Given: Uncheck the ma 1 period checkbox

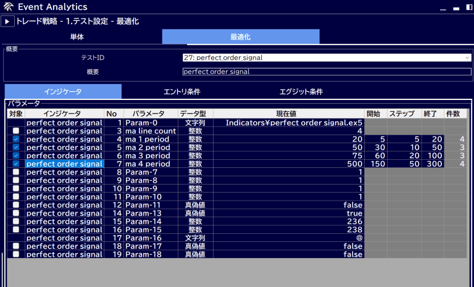Looking at the screenshot, I should click(x=15, y=139).
